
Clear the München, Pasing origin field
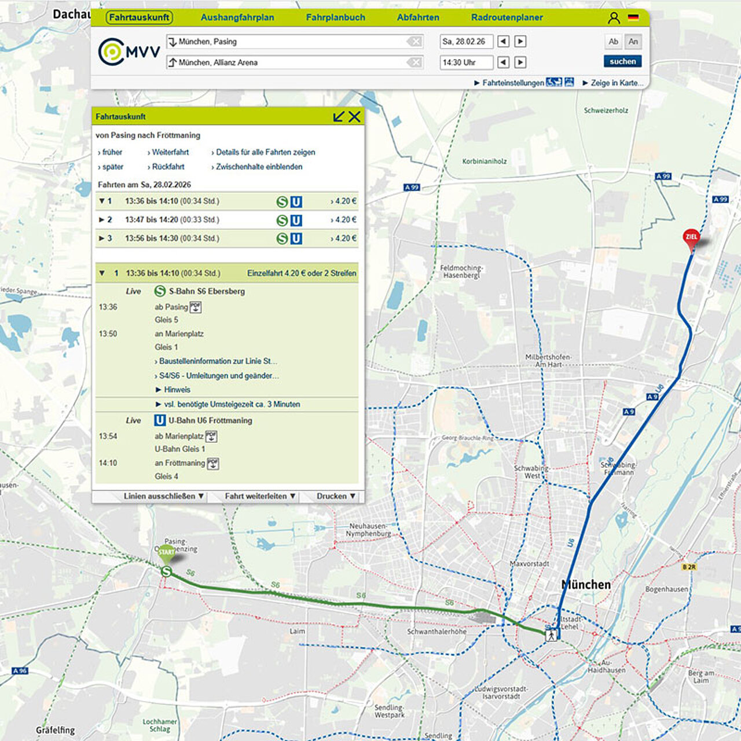[x=414, y=42]
